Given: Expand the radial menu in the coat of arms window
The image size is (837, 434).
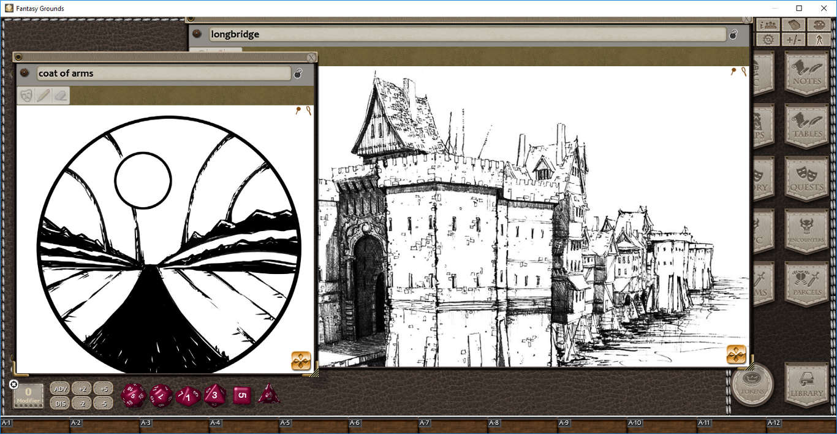Looking at the screenshot, I should coord(301,361).
